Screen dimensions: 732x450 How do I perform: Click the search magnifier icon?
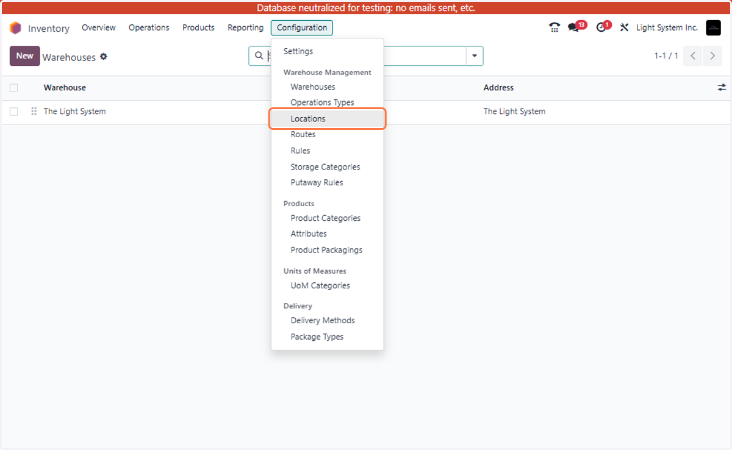pyautogui.click(x=259, y=56)
